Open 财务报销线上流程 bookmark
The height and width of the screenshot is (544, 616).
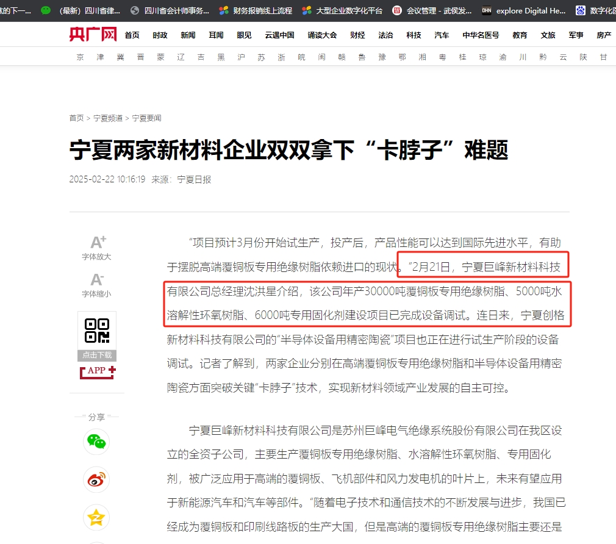coord(256,10)
